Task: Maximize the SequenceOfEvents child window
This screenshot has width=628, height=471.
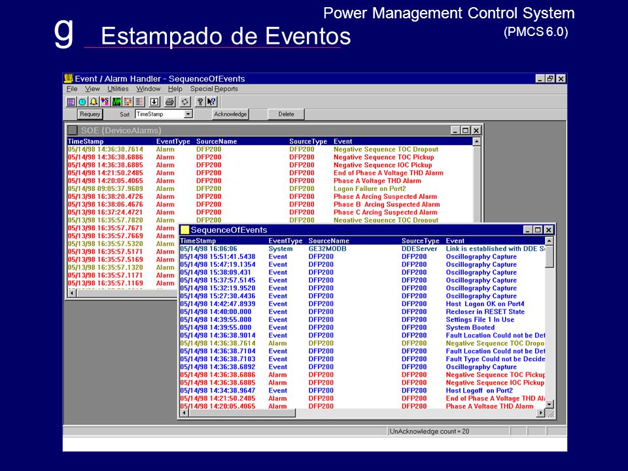Action: point(538,230)
